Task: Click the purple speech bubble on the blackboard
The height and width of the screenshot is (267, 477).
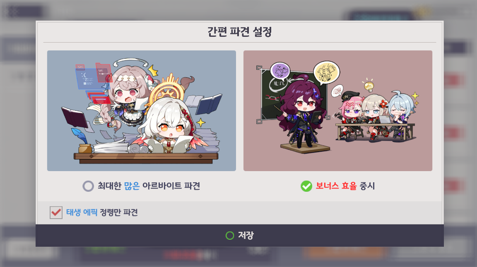Action: [280, 72]
